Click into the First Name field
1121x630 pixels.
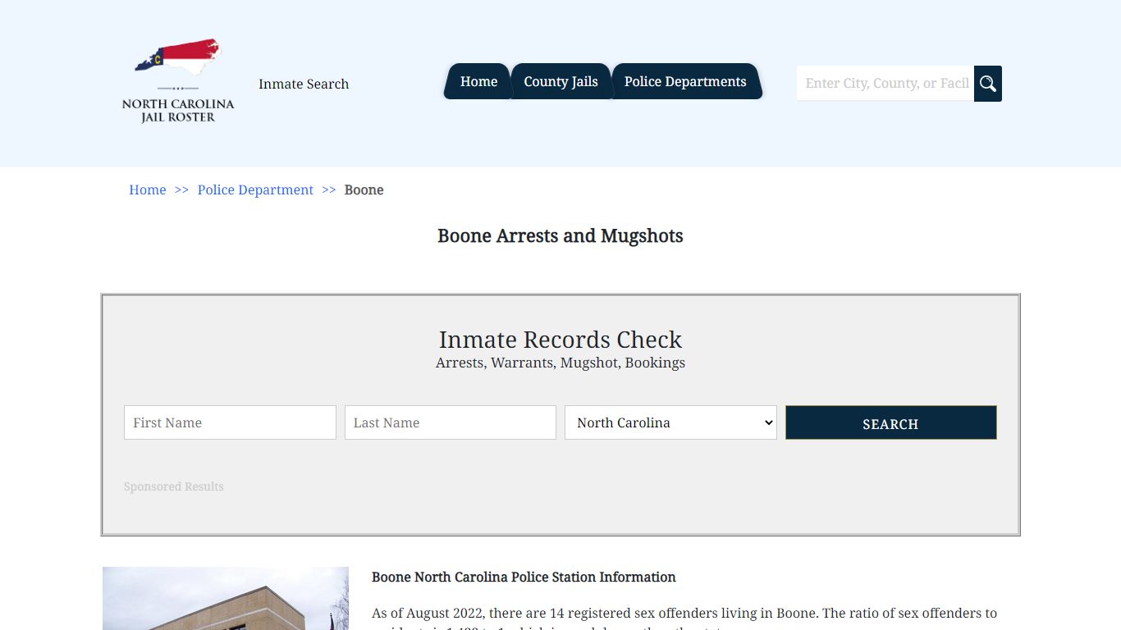coord(230,422)
